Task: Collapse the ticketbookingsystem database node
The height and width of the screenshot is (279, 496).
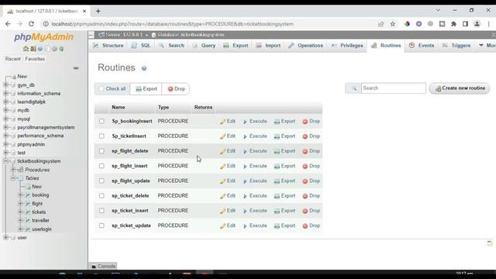Action: tap(5, 161)
